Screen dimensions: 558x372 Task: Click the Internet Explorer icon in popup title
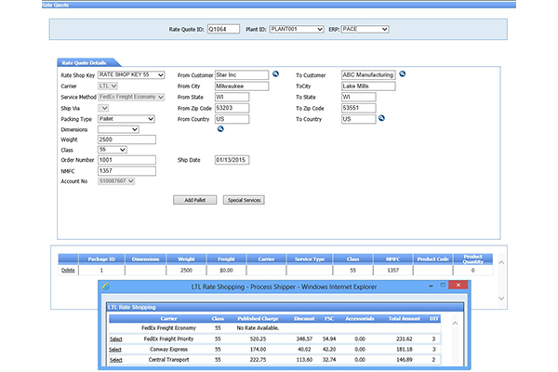point(106,286)
